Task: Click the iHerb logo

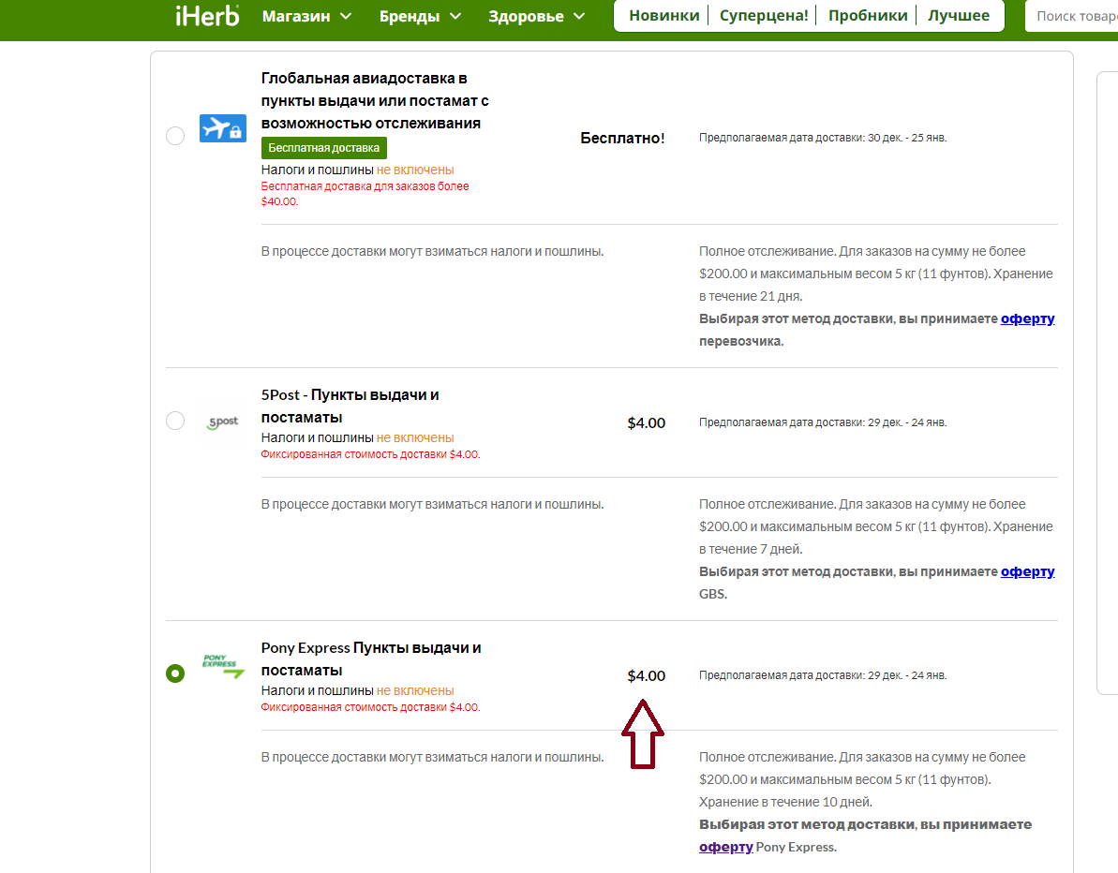Action: 207,16
